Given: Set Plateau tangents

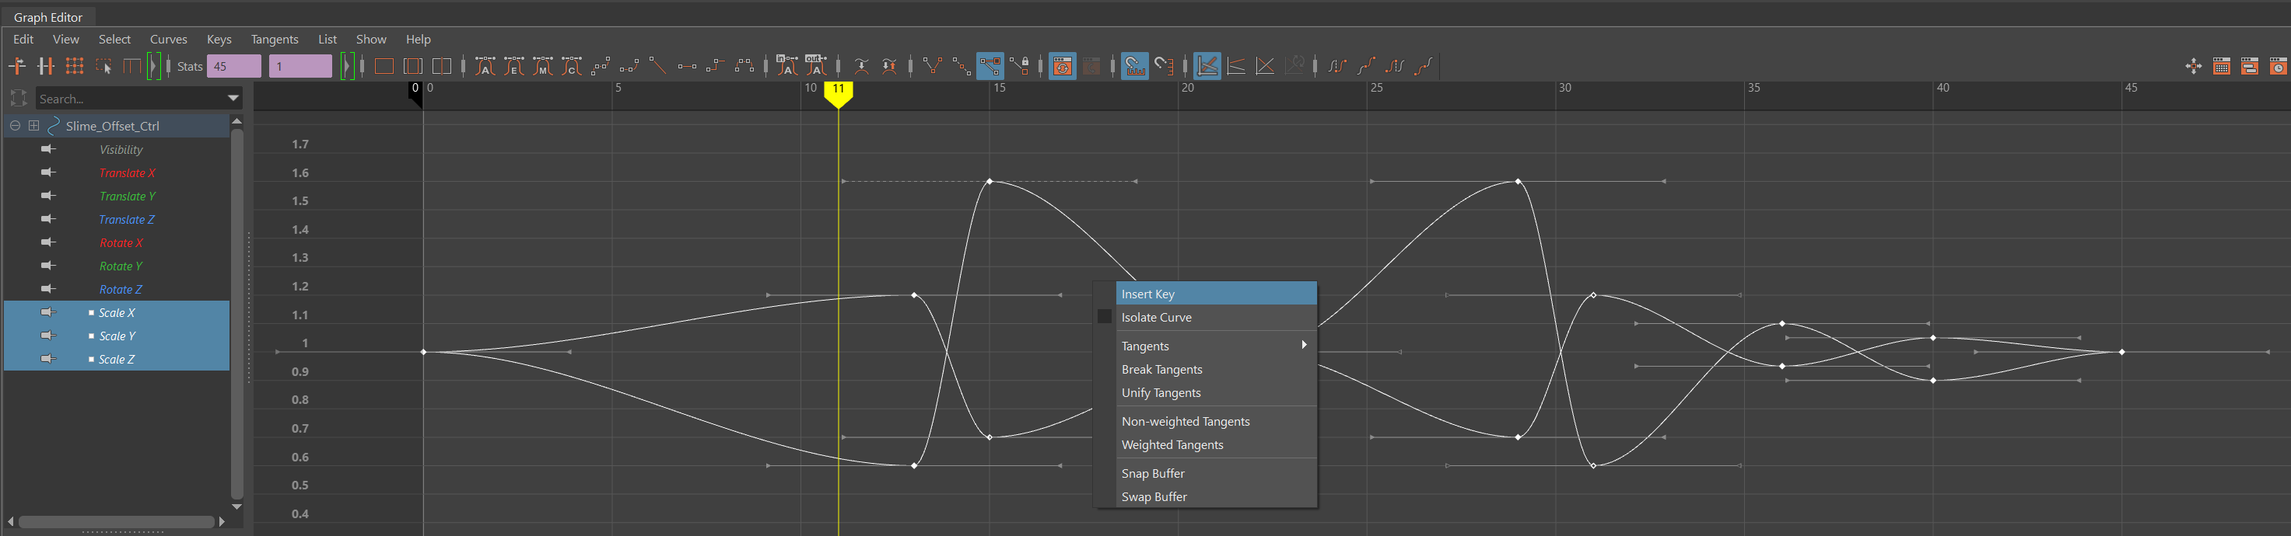Looking at the screenshot, I should (744, 66).
